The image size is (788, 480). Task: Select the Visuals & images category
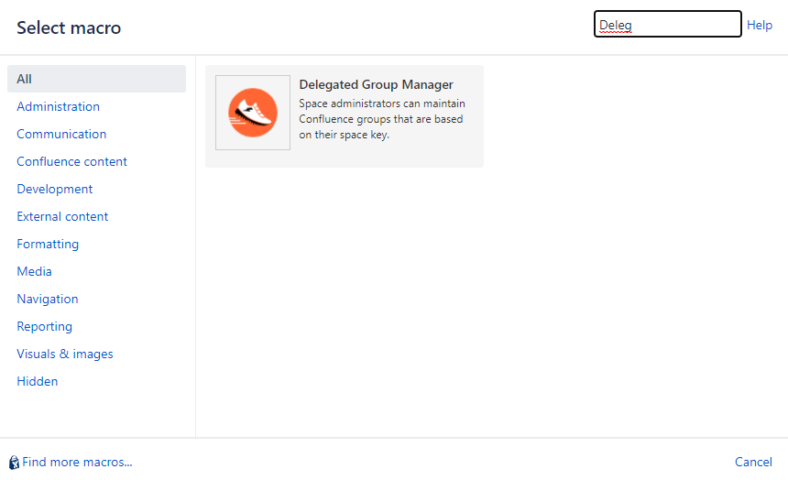65,354
